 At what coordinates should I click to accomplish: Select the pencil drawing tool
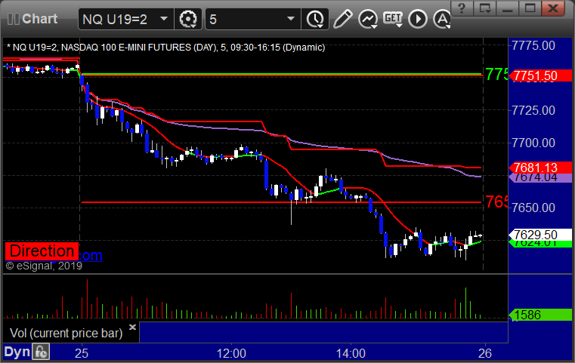[x=342, y=19]
